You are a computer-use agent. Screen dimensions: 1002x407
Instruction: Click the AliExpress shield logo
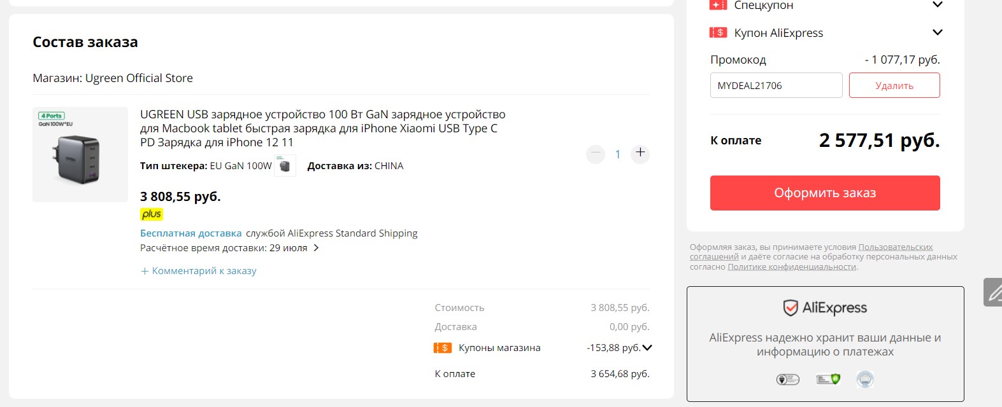[791, 308]
